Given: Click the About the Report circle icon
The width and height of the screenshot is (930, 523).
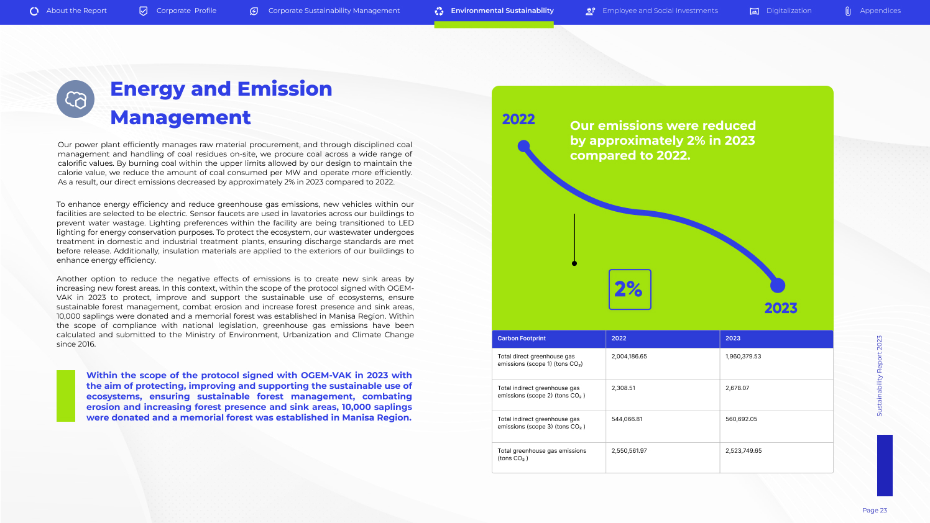Looking at the screenshot, I should [34, 11].
